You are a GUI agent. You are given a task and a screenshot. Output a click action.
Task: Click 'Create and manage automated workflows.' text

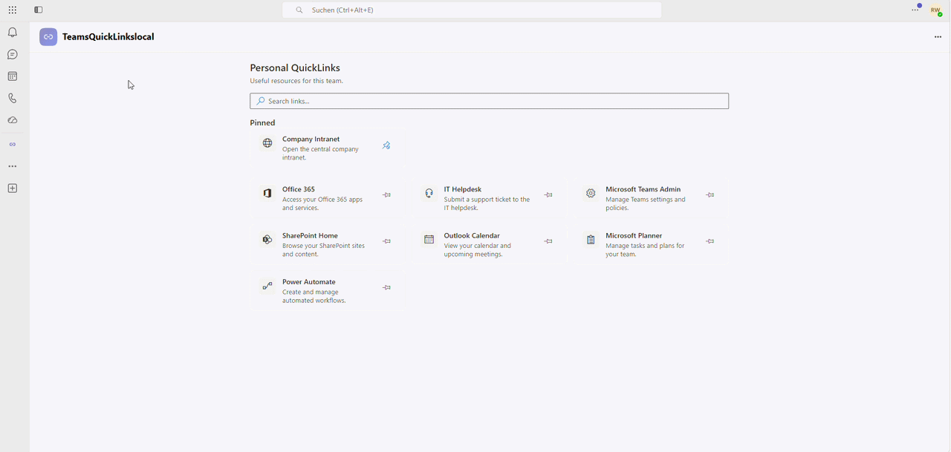click(x=314, y=296)
